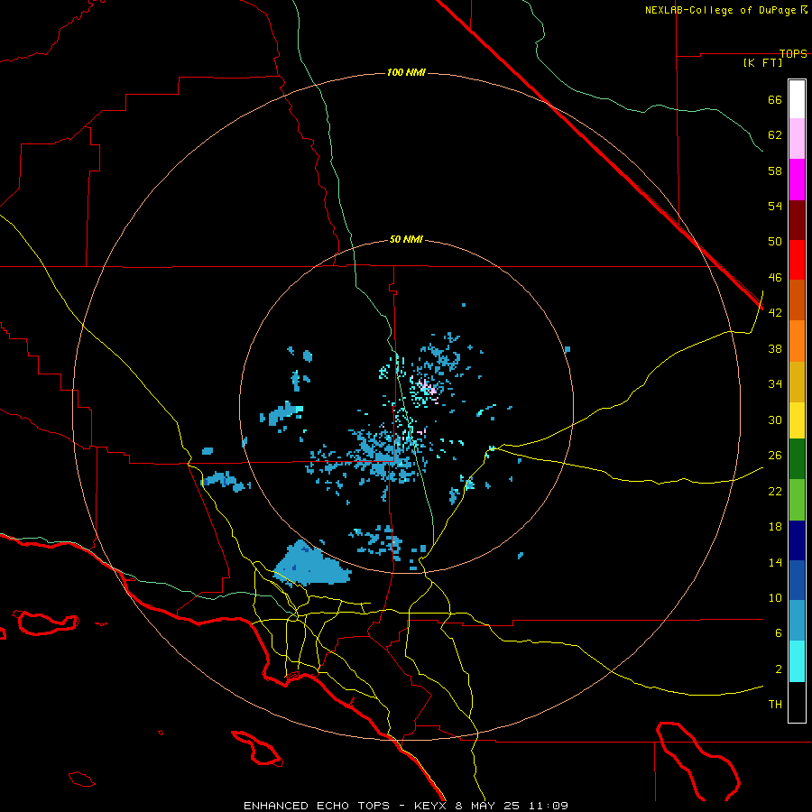The height and width of the screenshot is (812, 812).
Task: Click the yellow 30 kft legend swatch
Action: (797, 420)
